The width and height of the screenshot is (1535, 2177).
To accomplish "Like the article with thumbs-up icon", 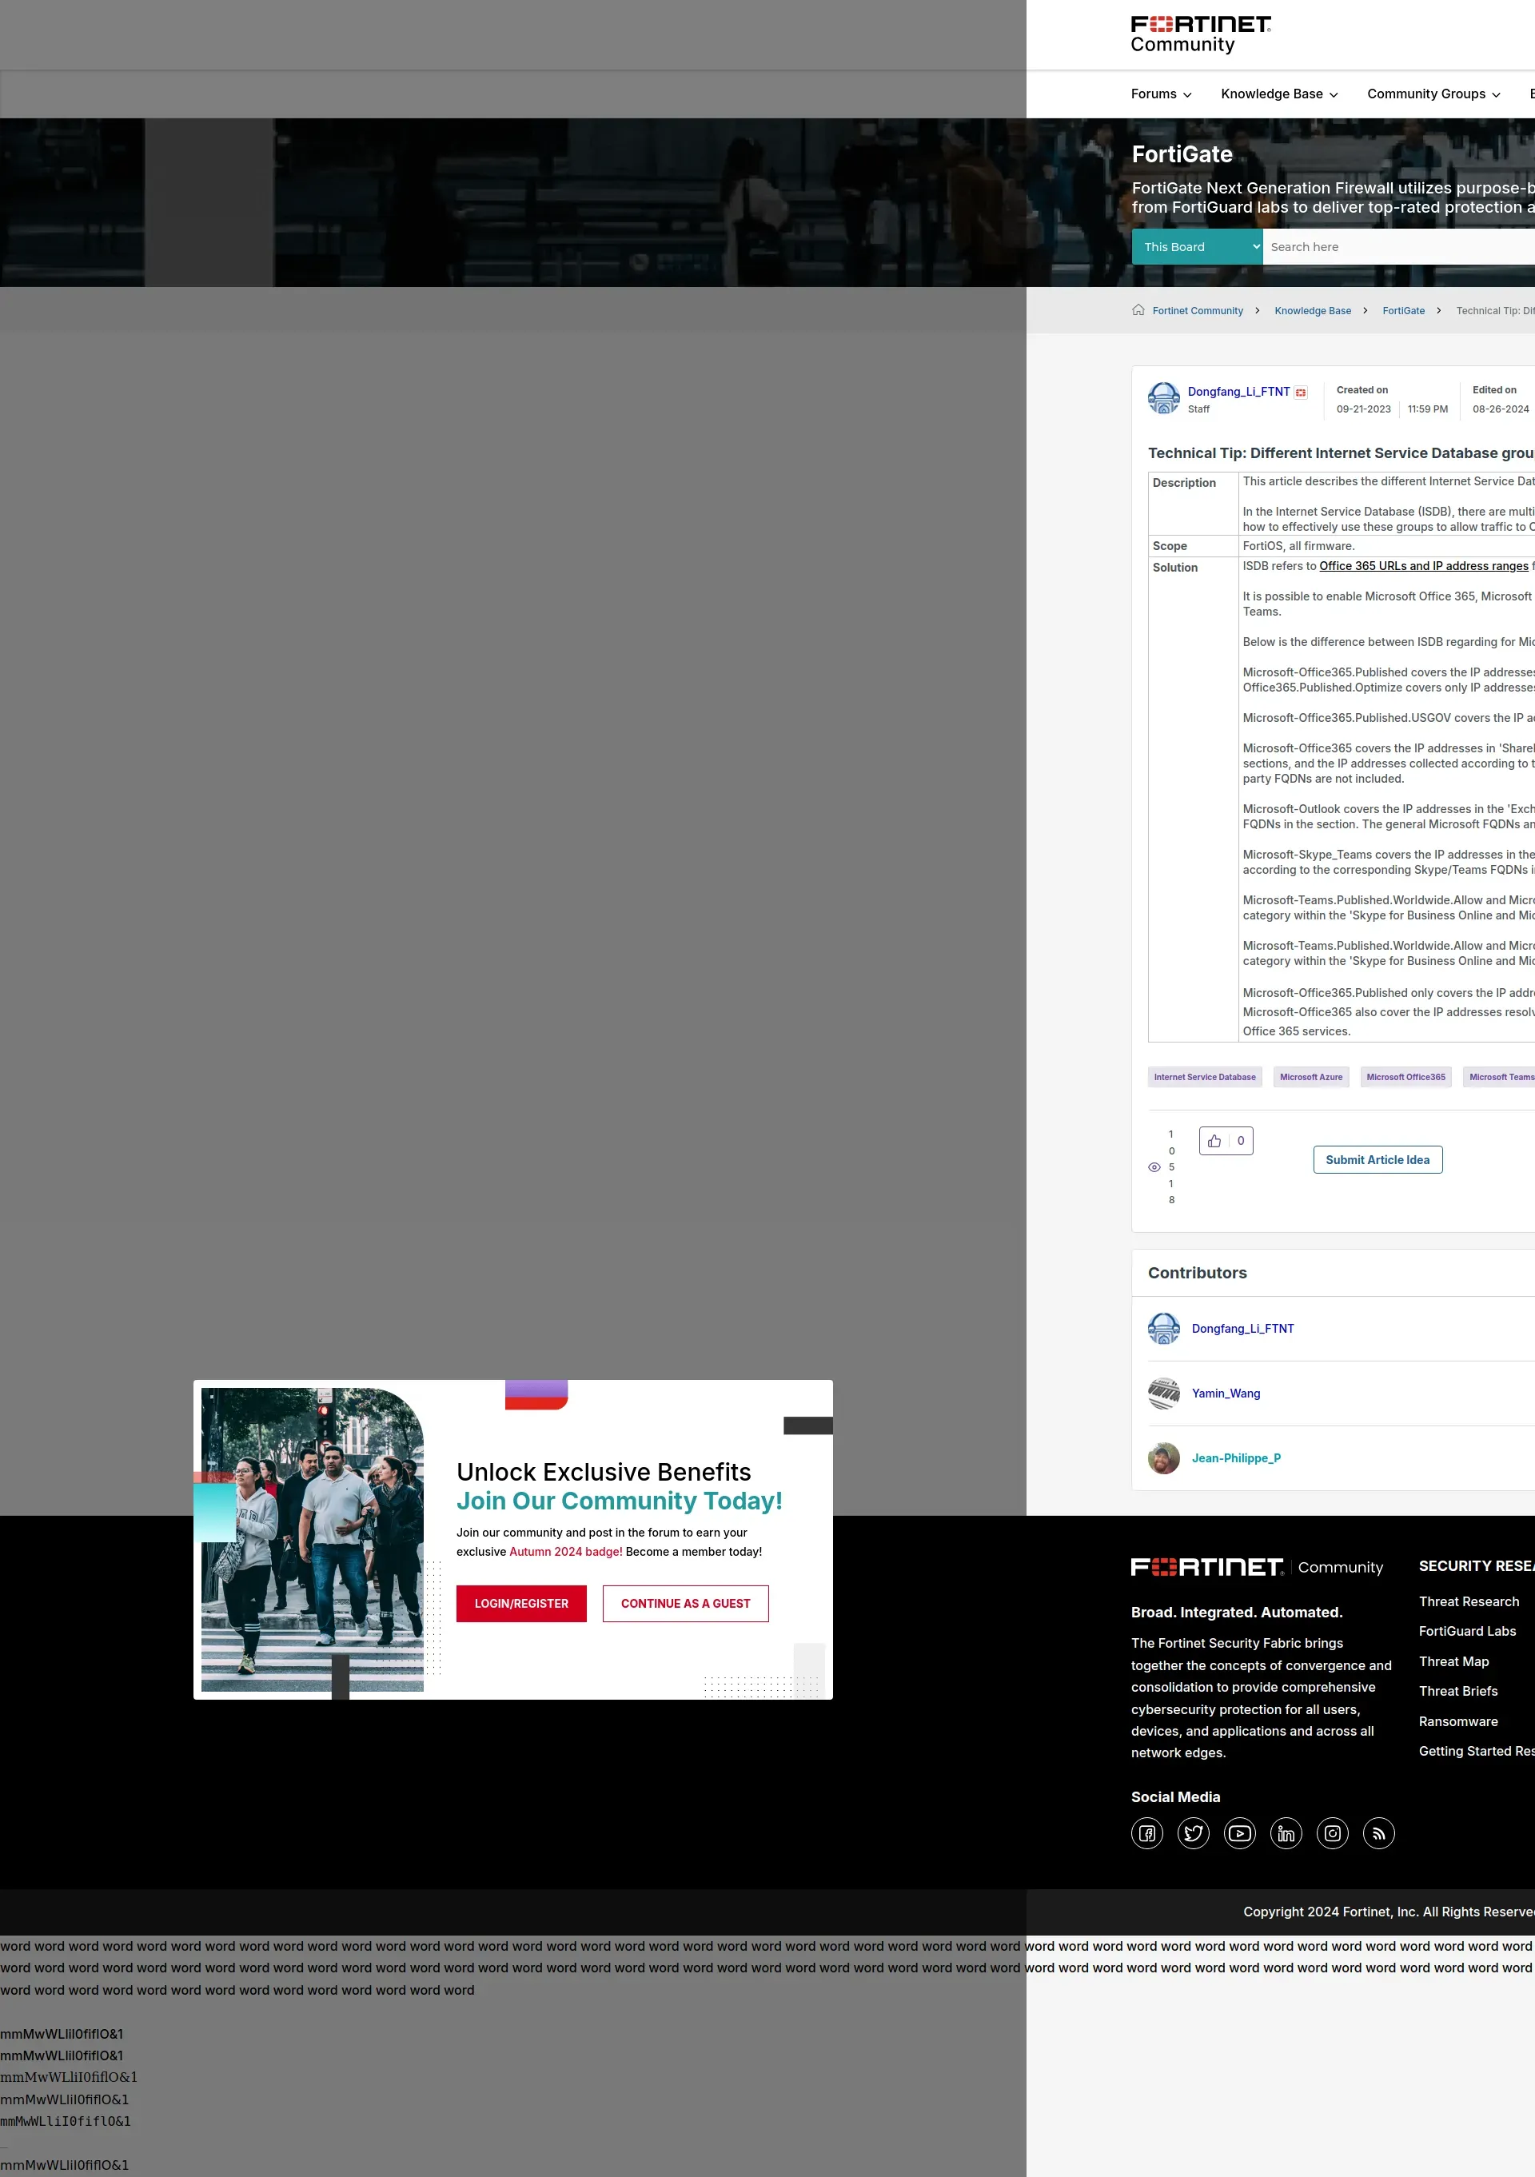I will click(1214, 1141).
